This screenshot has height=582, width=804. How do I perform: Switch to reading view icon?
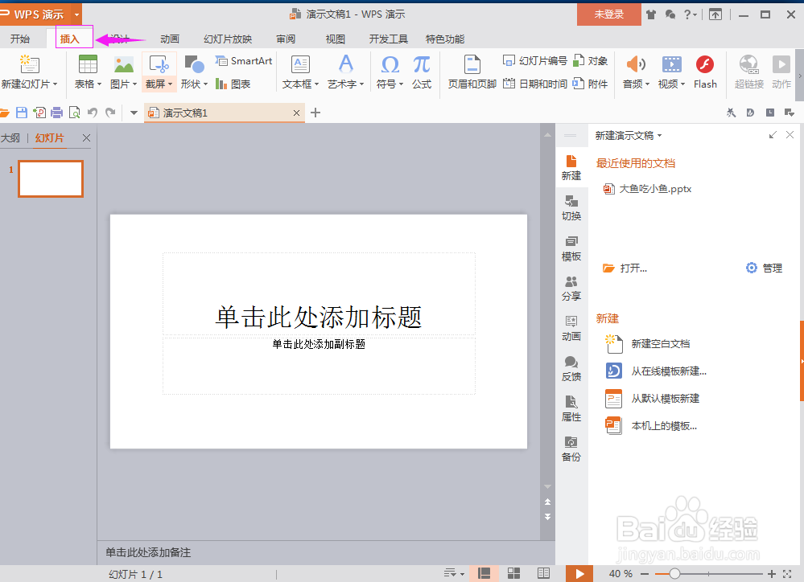click(543, 573)
